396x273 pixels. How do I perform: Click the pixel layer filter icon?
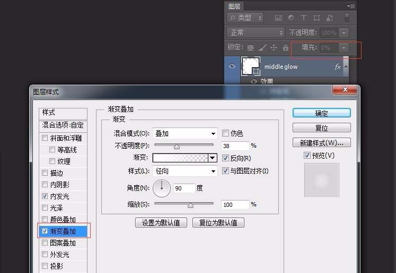278,18
